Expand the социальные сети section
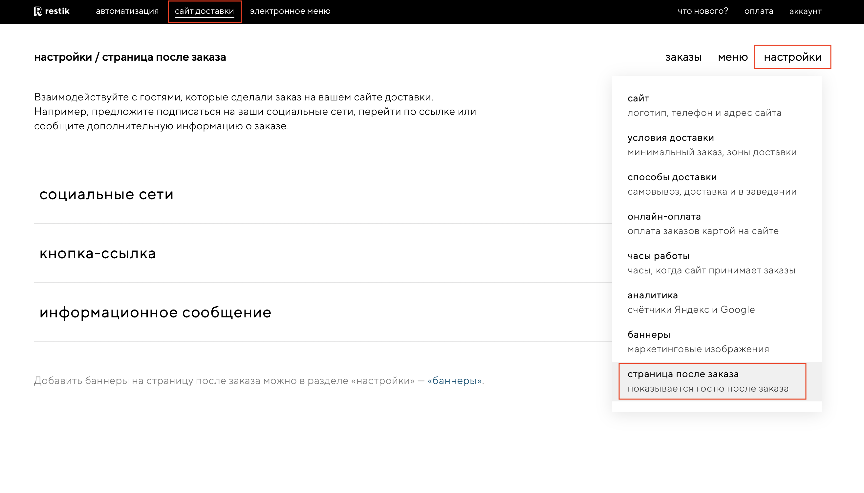This screenshot has width=864, height=493. coord(106,194)
